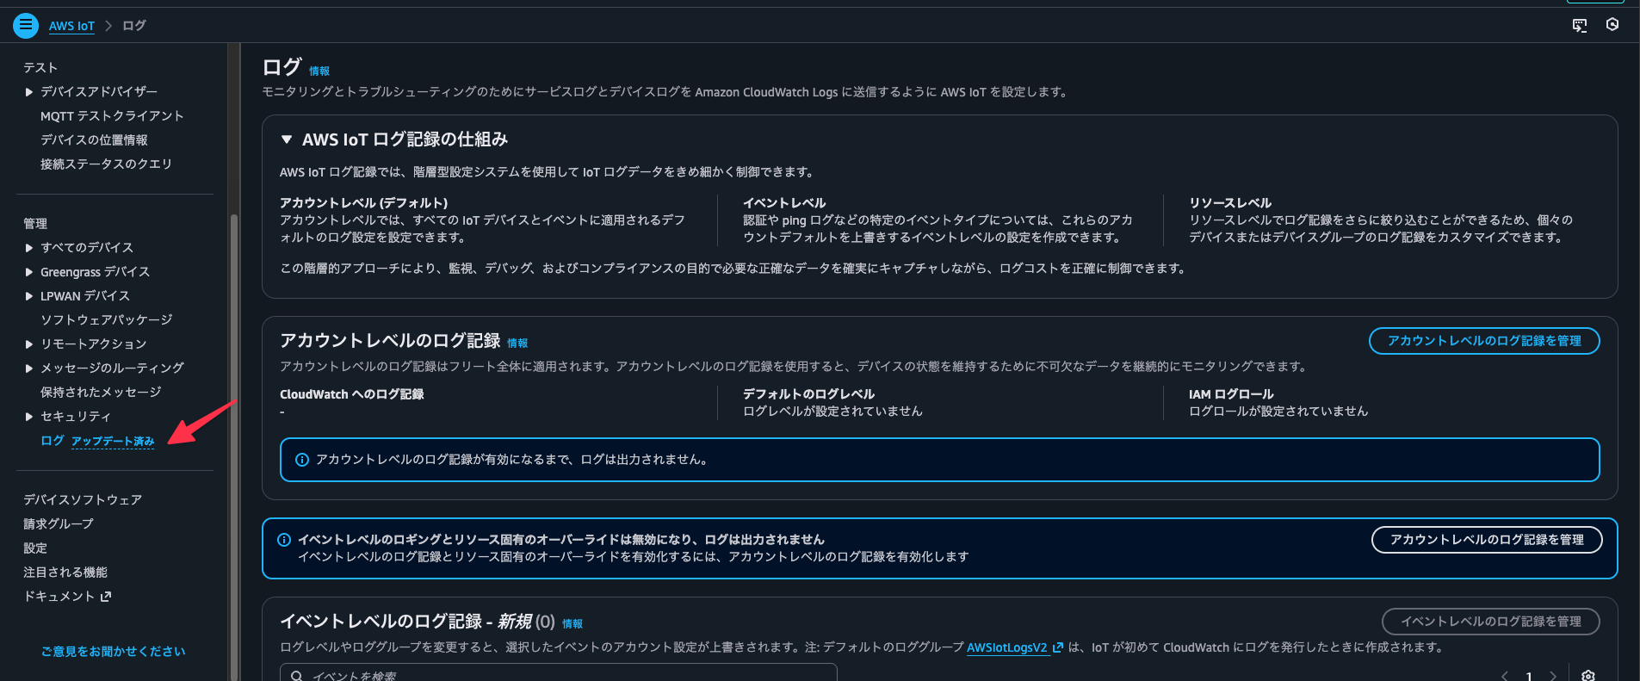Click the next page chevron in event pagination
Image resolution: width=1640 pixels, height=681 pixels.
tap(1553, 677)
